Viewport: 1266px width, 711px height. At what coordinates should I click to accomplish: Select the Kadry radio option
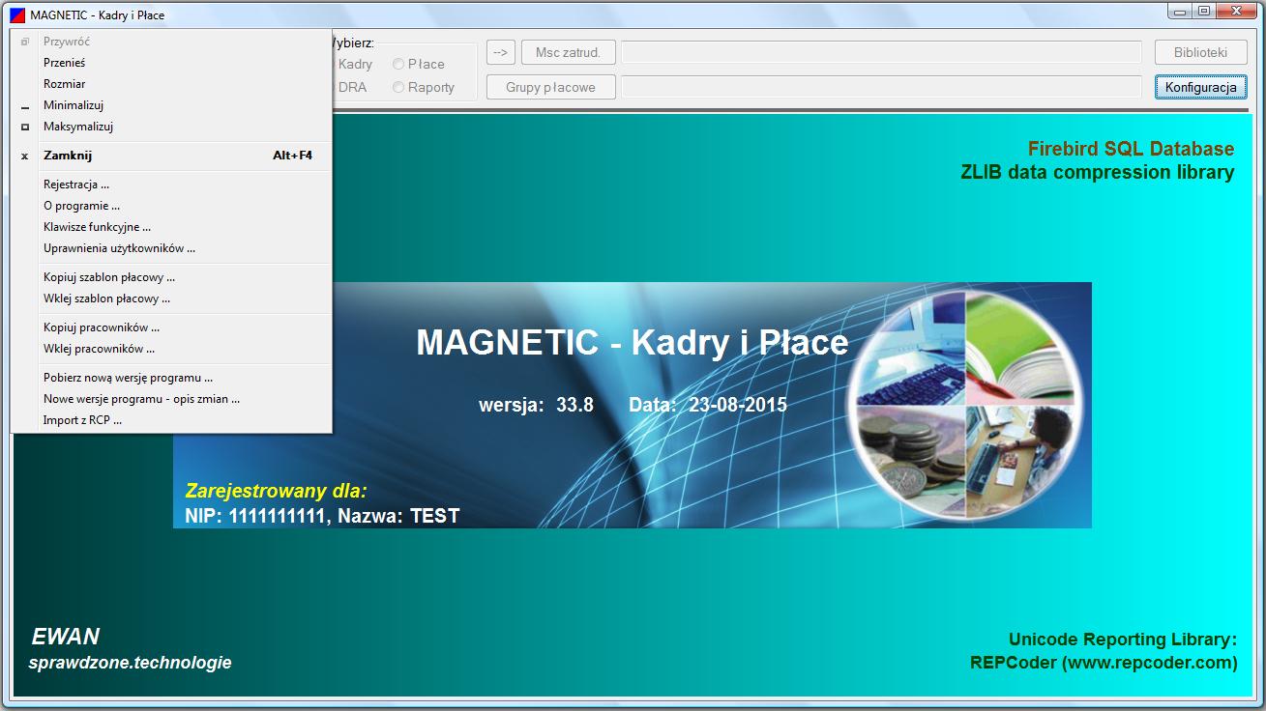tap(354, 64)
